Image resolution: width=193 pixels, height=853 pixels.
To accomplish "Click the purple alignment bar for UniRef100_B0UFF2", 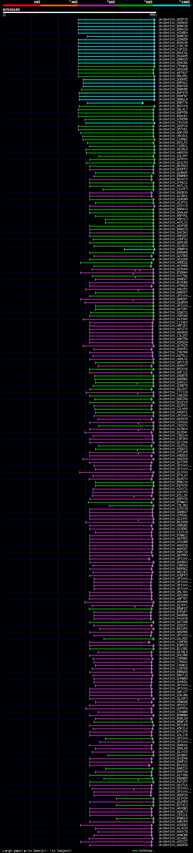I will tap(122, 169).
